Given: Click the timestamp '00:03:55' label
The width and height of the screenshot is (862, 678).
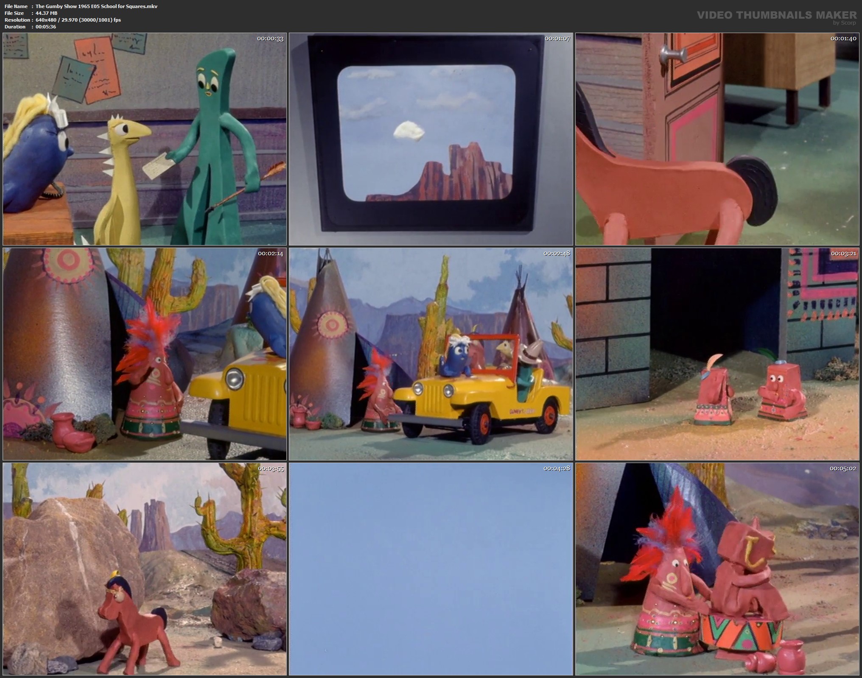Looking at the screenshot, I should click(x=271, y=469).
